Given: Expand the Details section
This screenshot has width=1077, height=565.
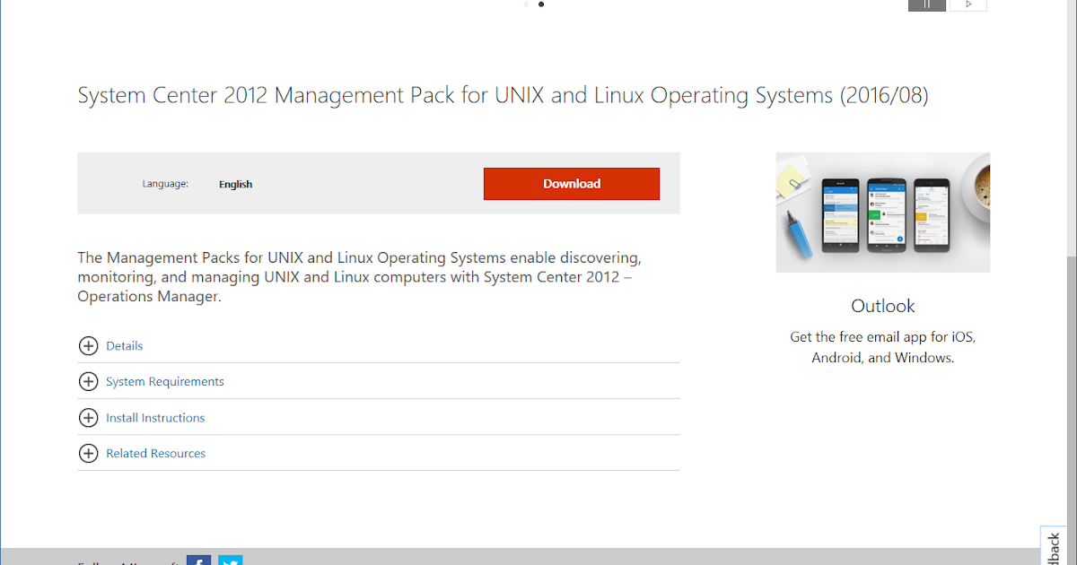Looking at the screenshot, I should 125,345.
